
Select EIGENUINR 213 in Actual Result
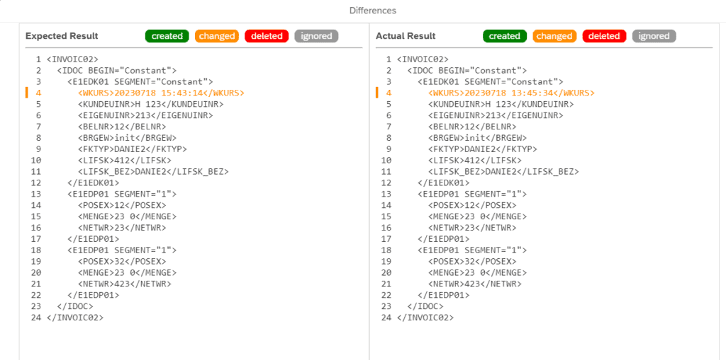click(x=496, y=115)
